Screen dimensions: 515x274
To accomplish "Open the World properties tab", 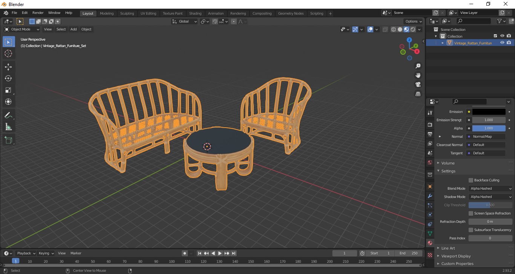I will 430,163.
